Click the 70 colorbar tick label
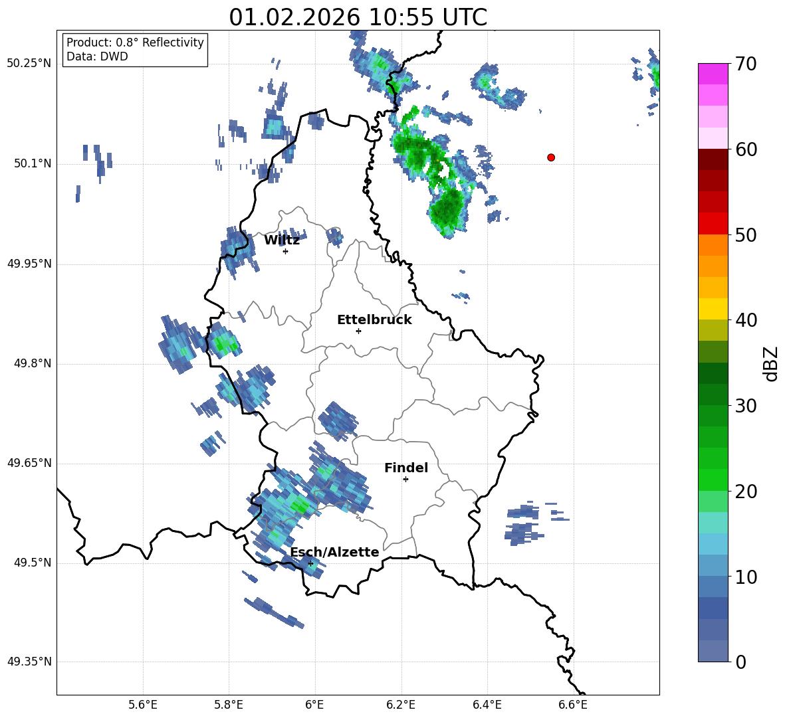This screenshot has width=787, height=718. click(746, 64)
